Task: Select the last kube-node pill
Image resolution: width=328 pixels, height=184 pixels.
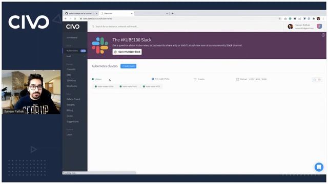Action: pyautogui.click(x=152, y=86)
